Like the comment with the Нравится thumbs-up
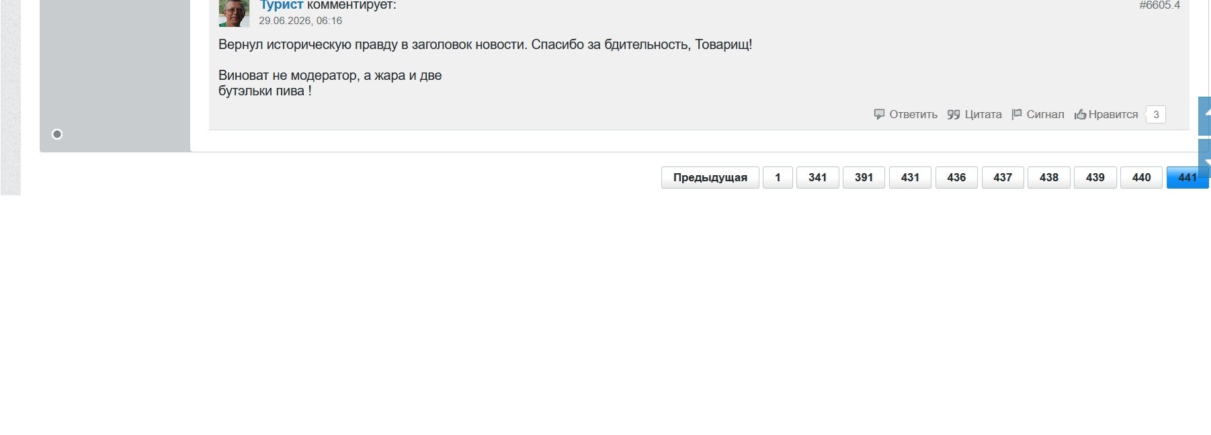The height and width of the screenshot is (435, 1211). pos(1106,115)
